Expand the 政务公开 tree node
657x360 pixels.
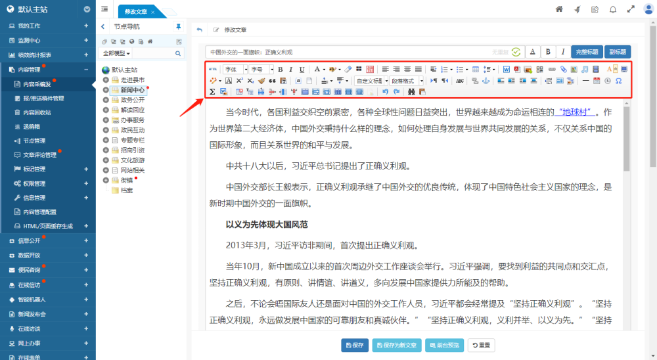(x=106, y=100)
